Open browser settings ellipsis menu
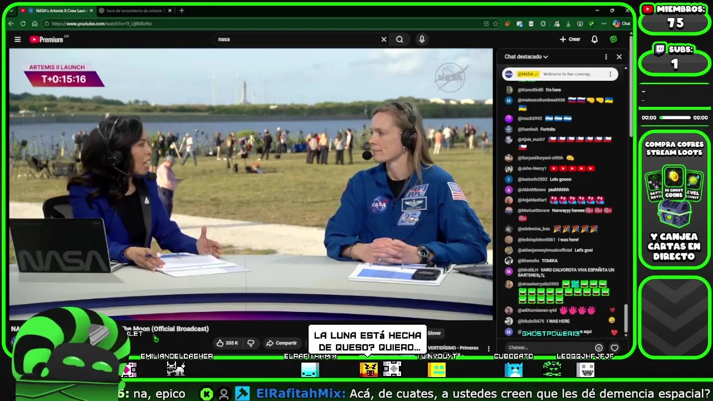The height and width of the screenshot is (401, 713). coord(604,23)
